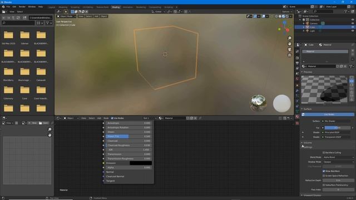Enable Backface Culling checkbox
Viewport: 356px width, 200px height.
324,153
